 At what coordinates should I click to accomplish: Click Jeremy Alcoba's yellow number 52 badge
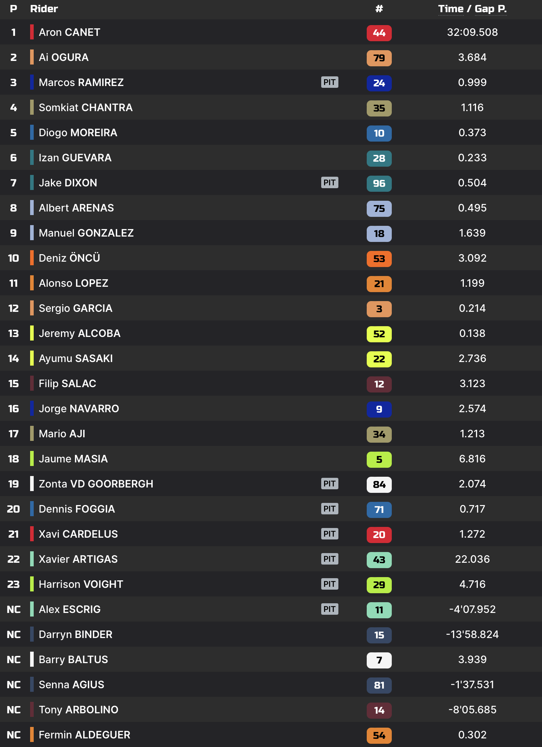379,334
